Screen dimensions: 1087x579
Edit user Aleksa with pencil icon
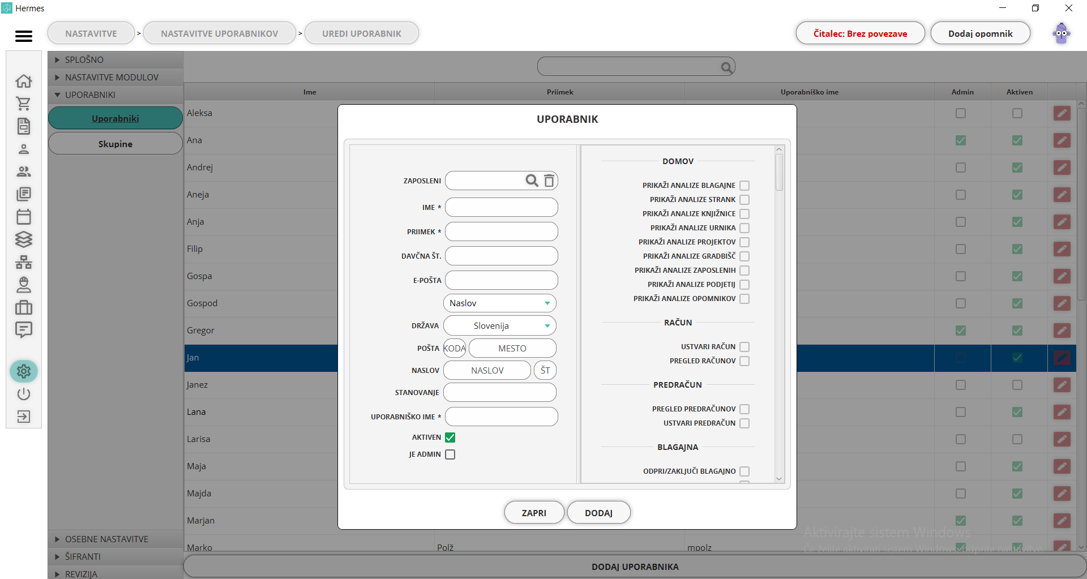(1062, 113)
